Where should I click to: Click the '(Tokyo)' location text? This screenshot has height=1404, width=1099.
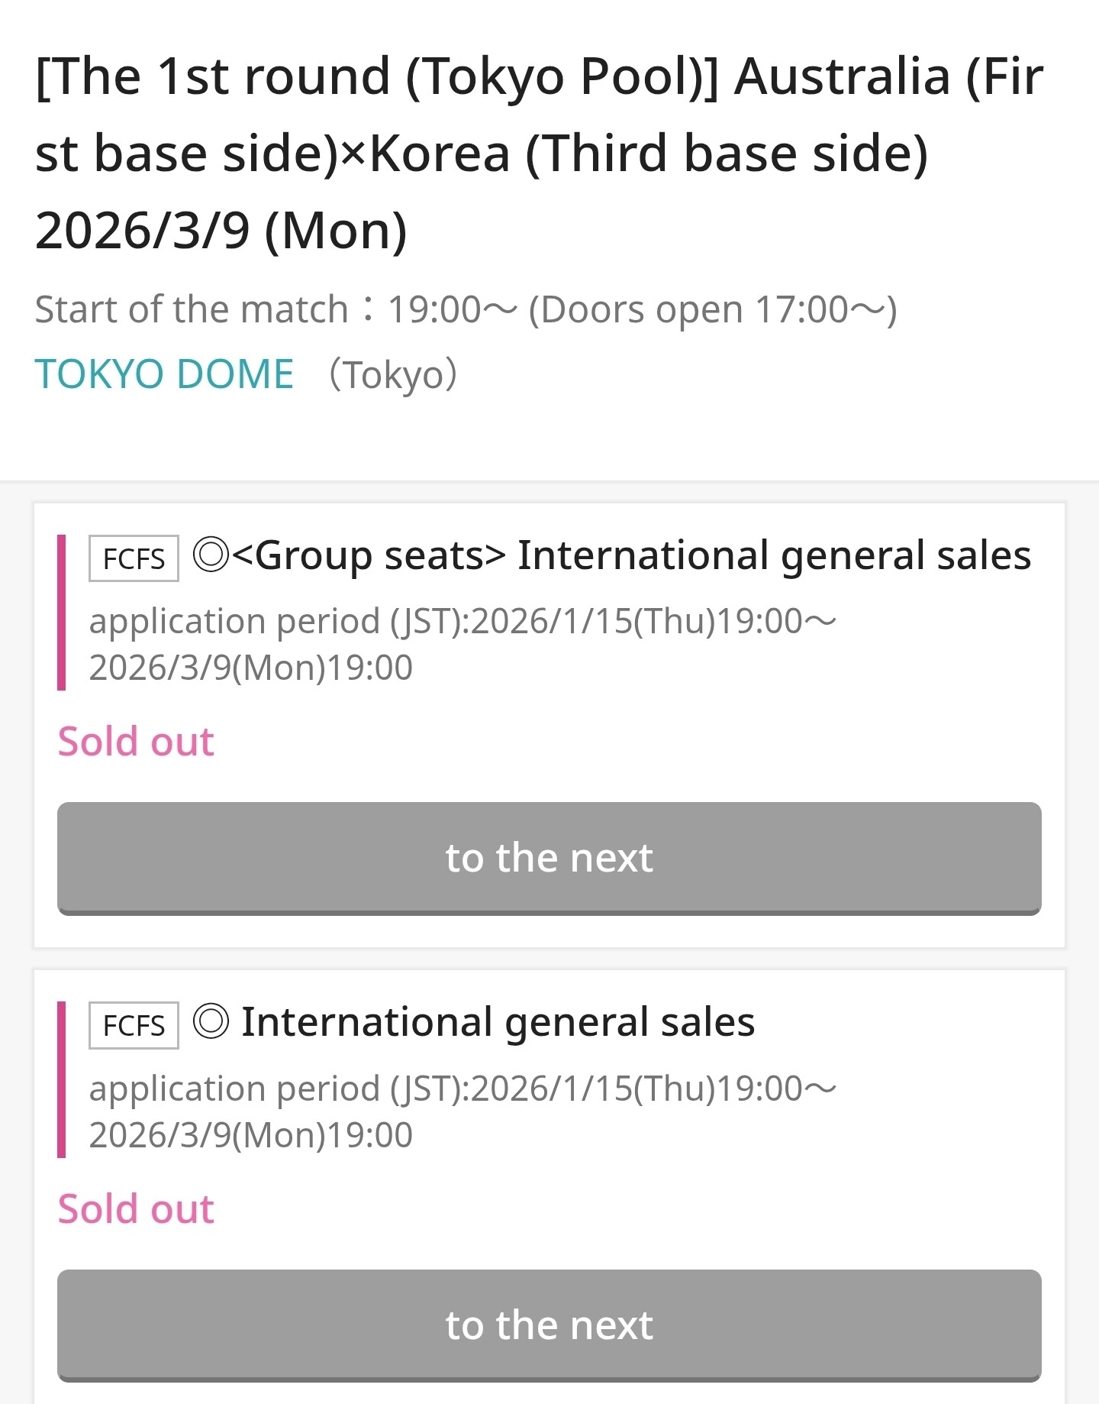tap(393, 374)
